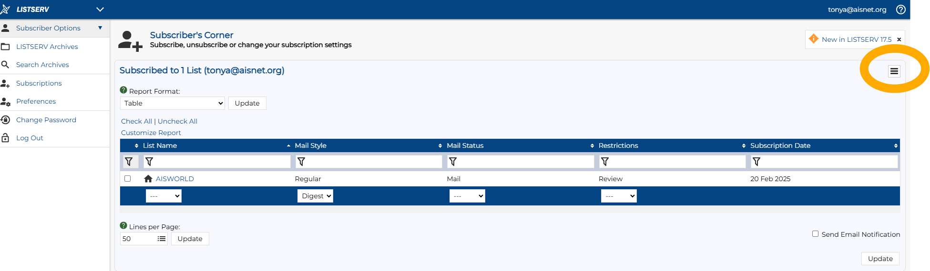Open the Digest mail style dropdown

[x=315, y=196]
